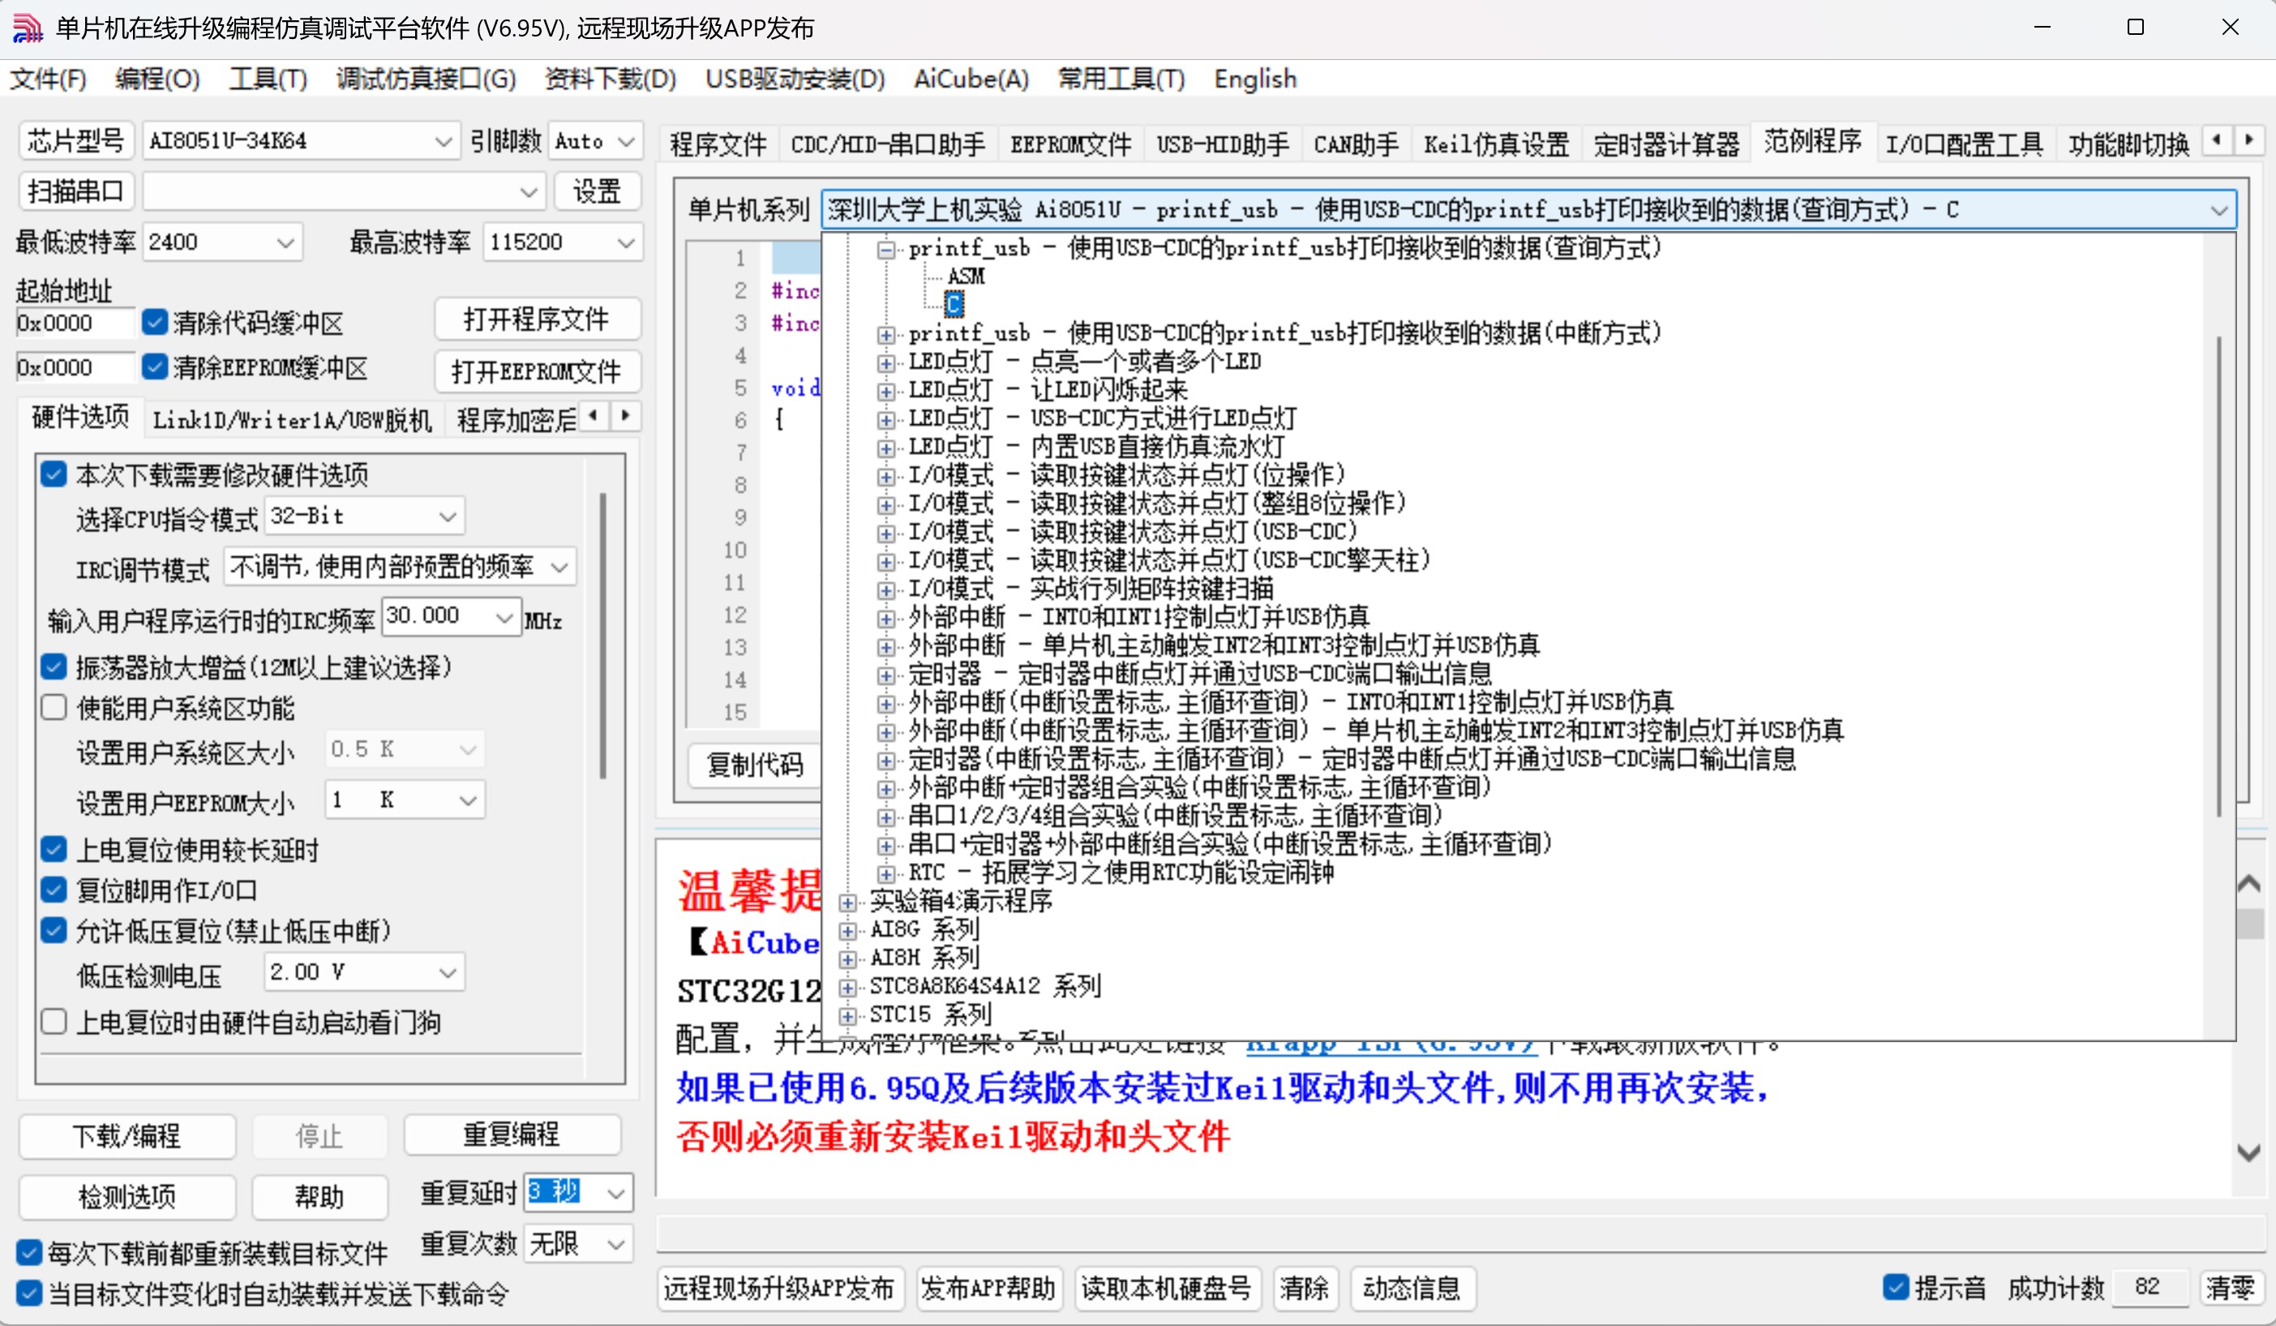Click 复制代码 button

coord(755,765)
